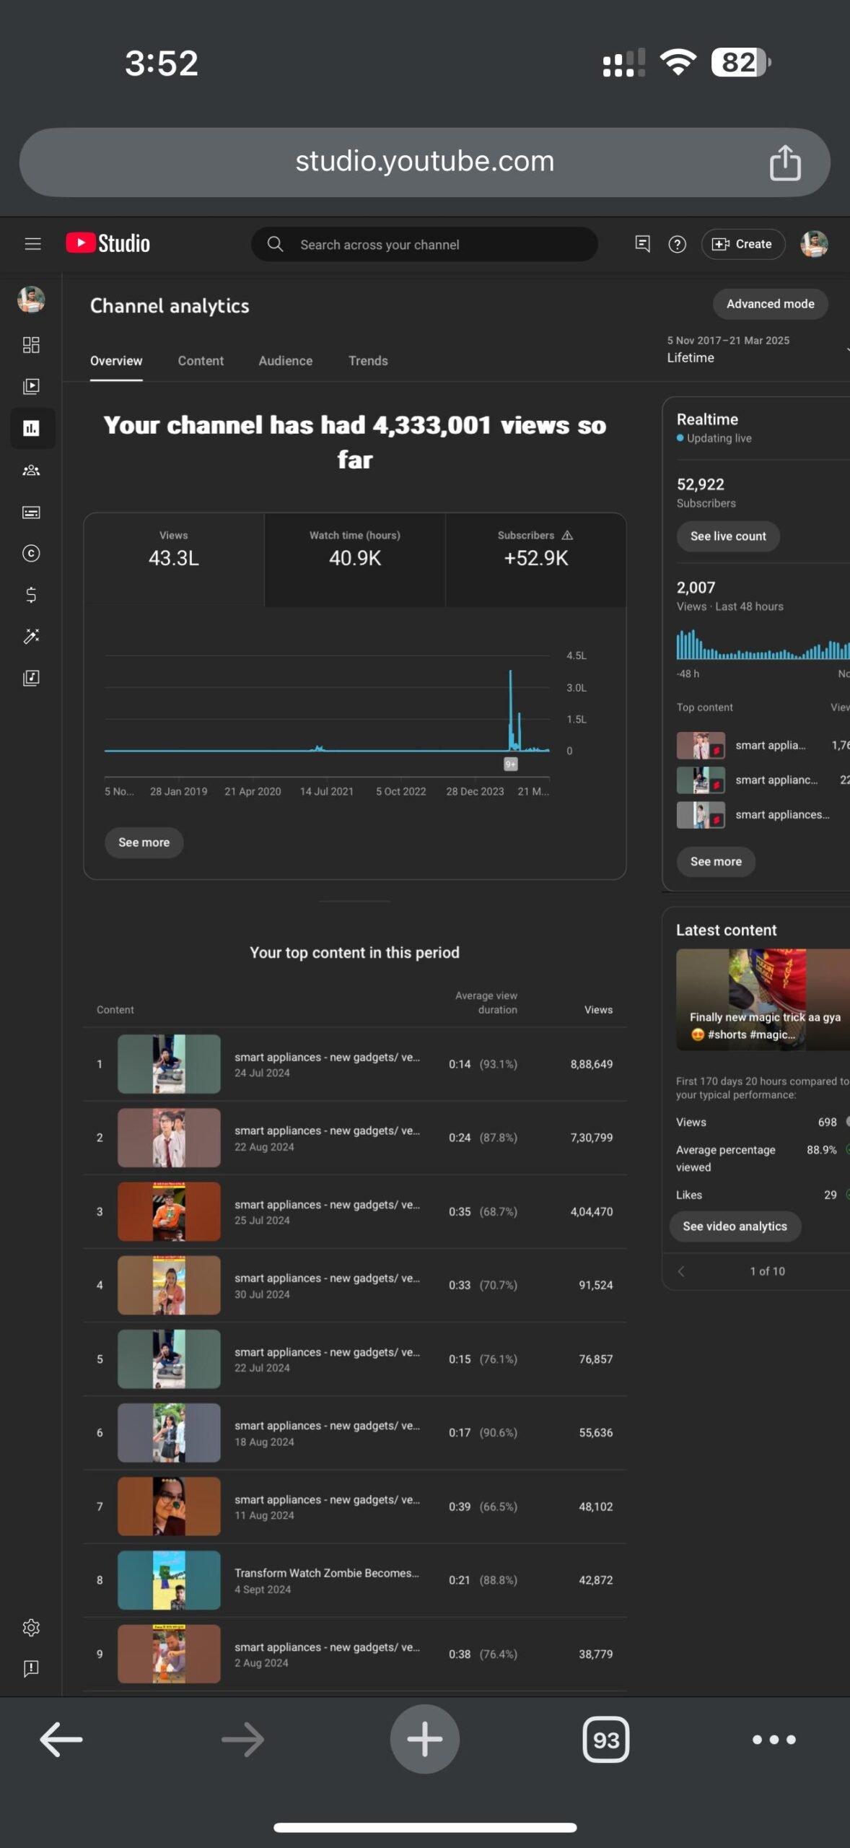This screenshot has height=1848, width=850.
Task: Open the hamburger navigation menu
Action: (32, 244)
